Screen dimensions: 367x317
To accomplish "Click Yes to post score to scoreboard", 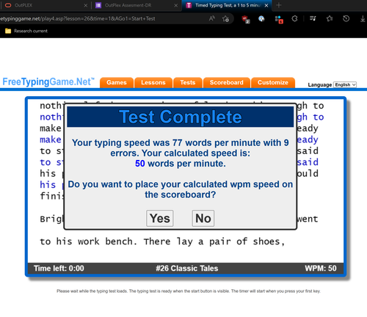I will coord(160,218).
